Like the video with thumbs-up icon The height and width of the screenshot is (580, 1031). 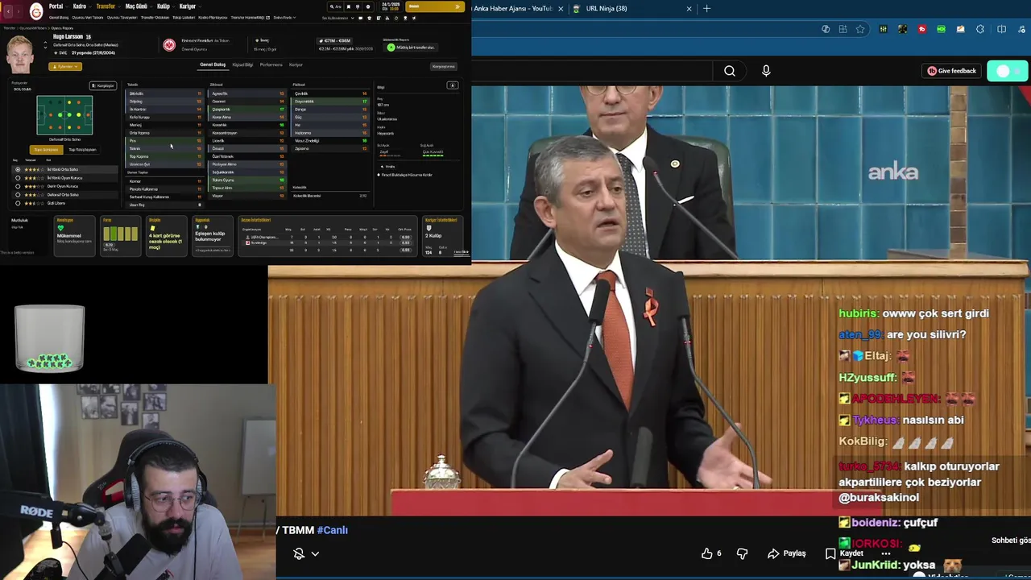(x=706, y=553)
